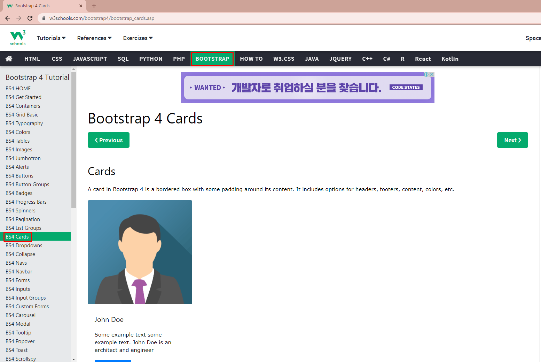Screen dimensions: 541x362
Task: Open BS4 Navs link
Action: click(x=16, y=263)
